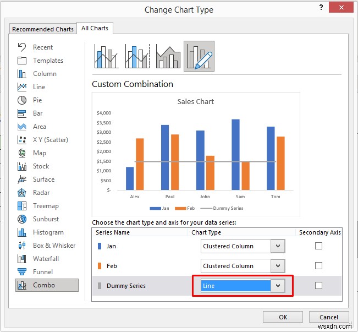Viewport: 358px width, 332px height.
Task: Select the Recent chart category icon
Action: 22,47
